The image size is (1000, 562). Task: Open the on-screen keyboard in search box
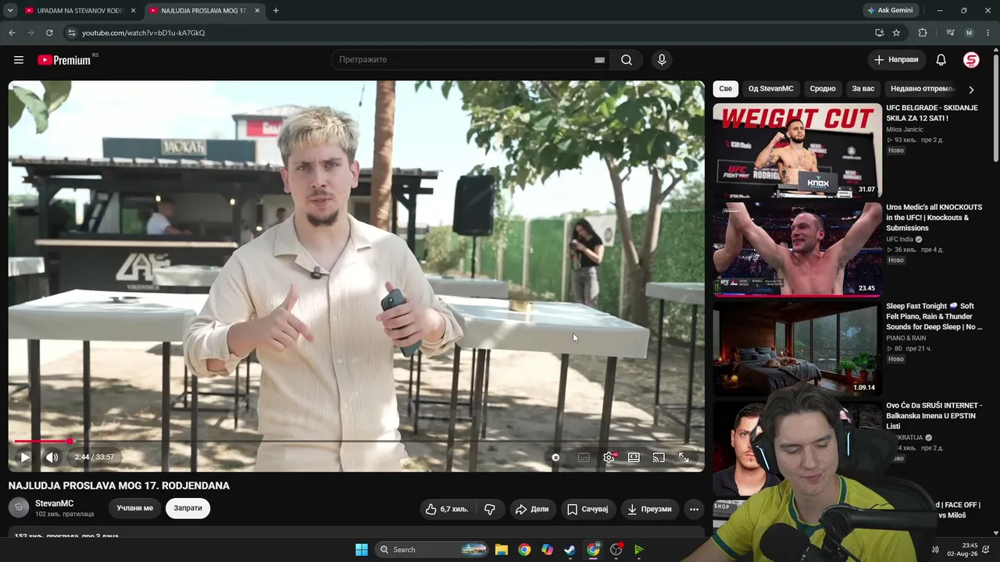point(599,60)
